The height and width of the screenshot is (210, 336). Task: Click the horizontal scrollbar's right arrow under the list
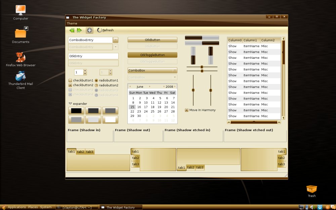click(x=279, y=122)
